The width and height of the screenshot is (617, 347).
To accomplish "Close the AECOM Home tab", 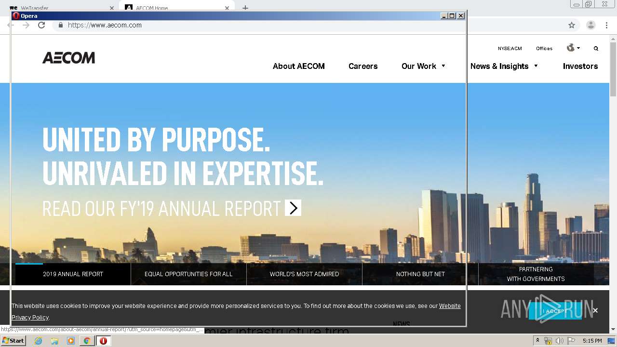I will point(227,8).
